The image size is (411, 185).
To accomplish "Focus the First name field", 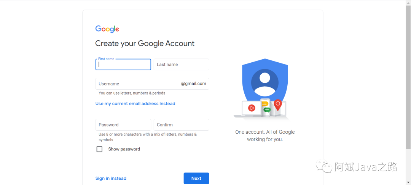I will click(123, 65).
